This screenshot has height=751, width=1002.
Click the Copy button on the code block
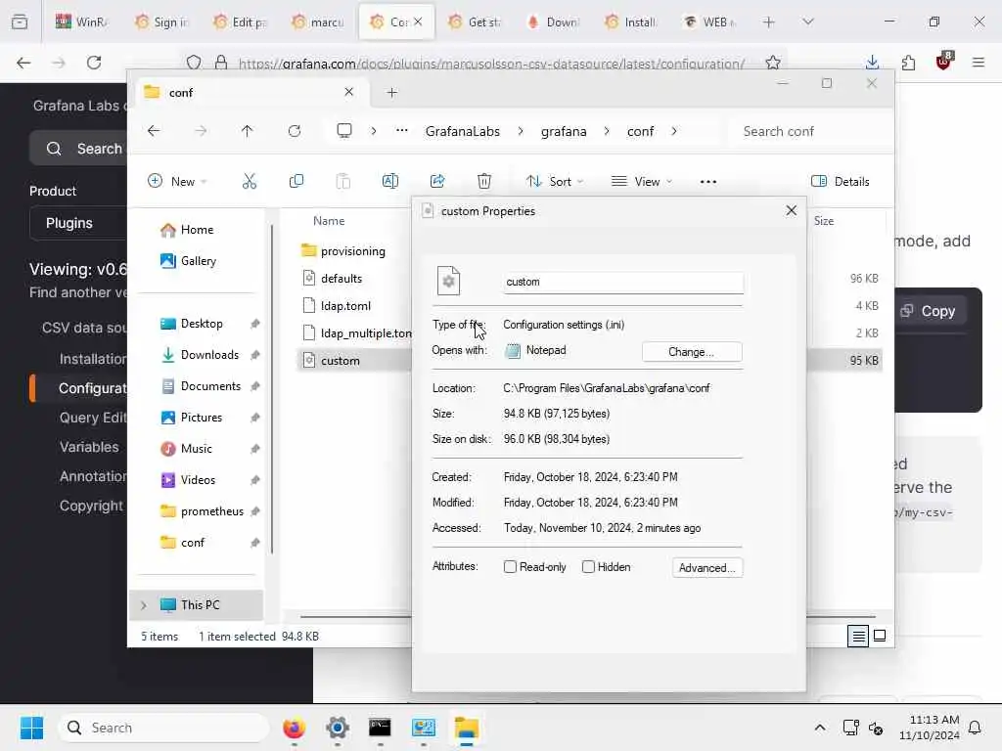pos(930,311)
